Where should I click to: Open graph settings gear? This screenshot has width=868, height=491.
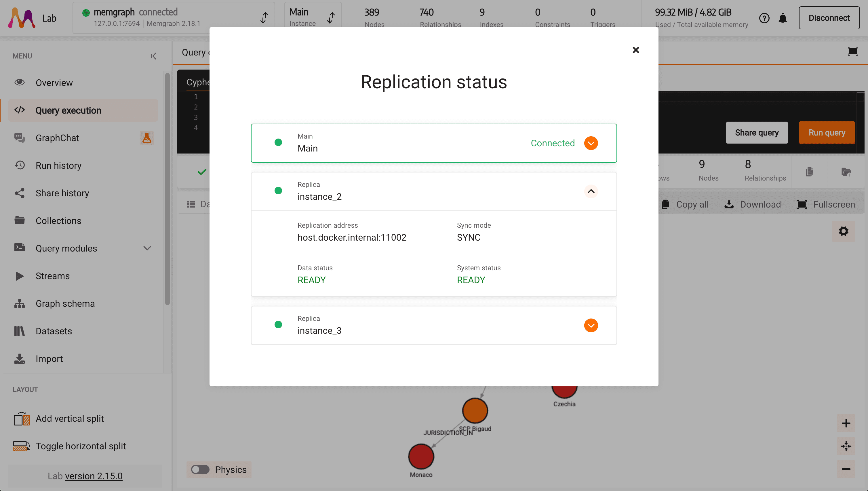tap(843, 231)
